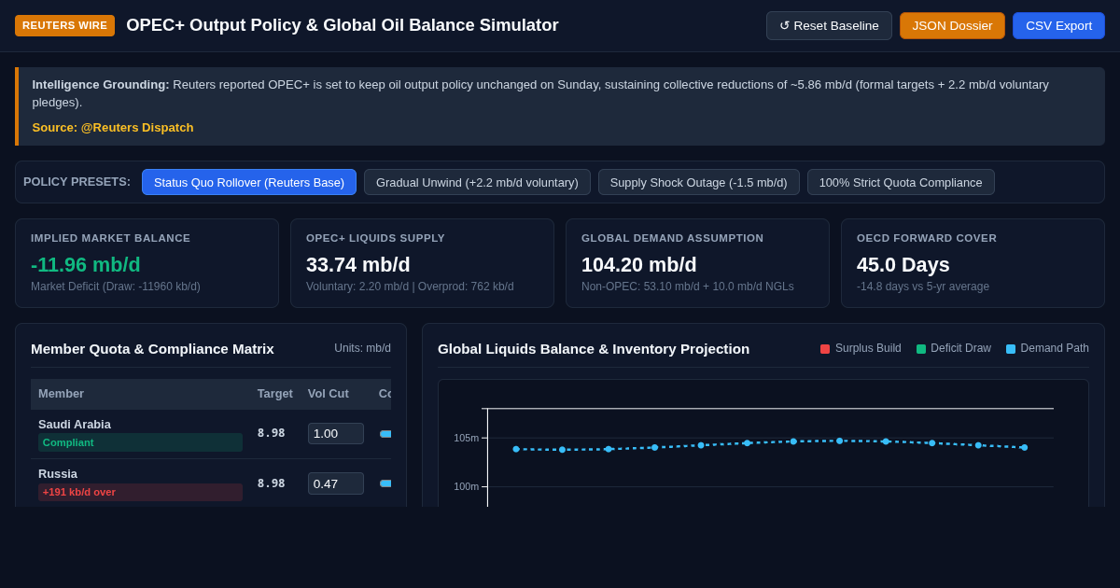This screenshot has height=588, width=1120.
Task: Click Russia Vol Cut input field
Action: click(336, 483)
